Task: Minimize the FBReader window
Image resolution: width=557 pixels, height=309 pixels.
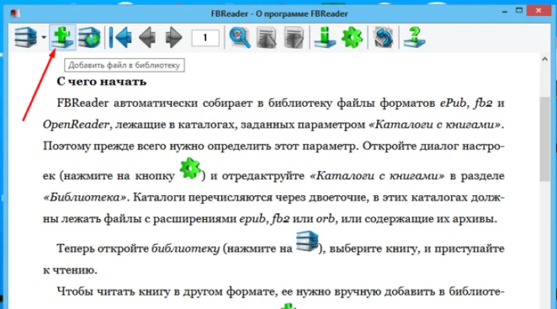Action: tap(505, 12)
